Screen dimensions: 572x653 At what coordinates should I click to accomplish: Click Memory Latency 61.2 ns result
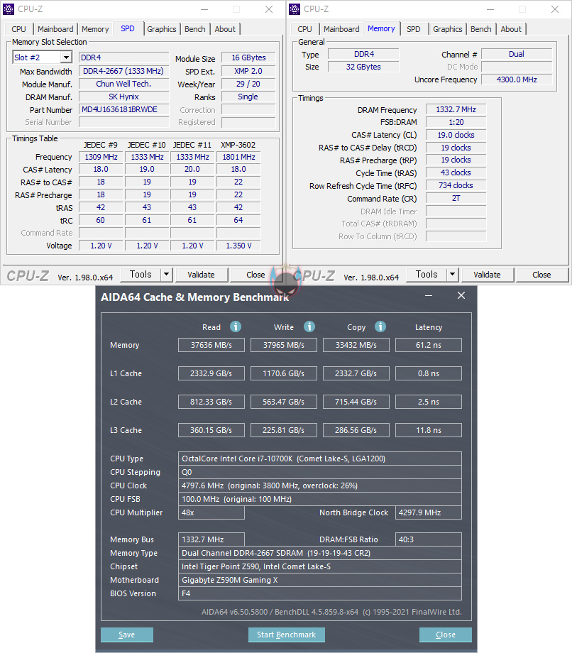(429, 345)
